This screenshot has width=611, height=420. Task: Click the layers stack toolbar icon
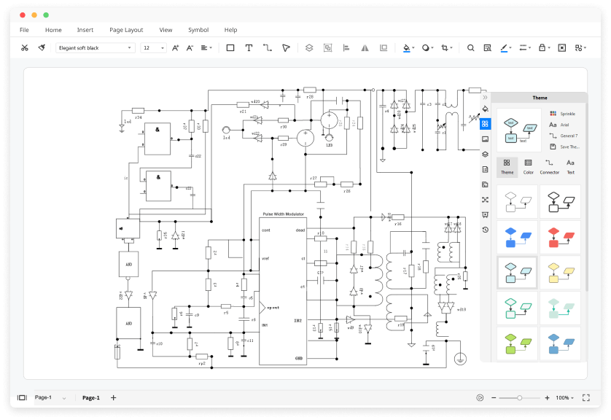tap(309, 48)
